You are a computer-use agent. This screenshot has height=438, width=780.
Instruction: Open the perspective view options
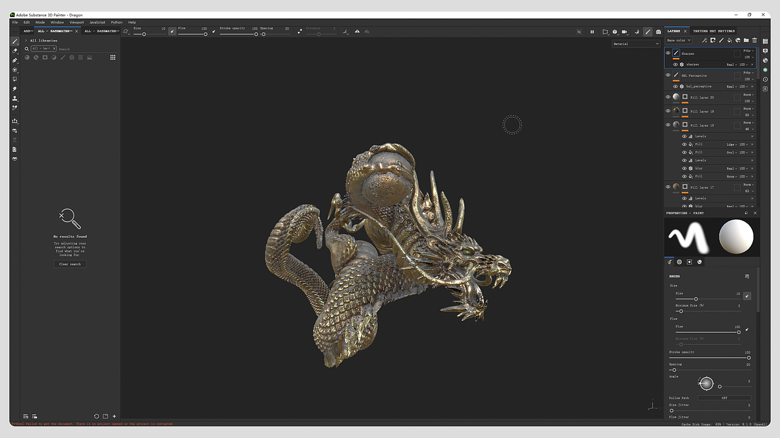[x=605, y=32]
